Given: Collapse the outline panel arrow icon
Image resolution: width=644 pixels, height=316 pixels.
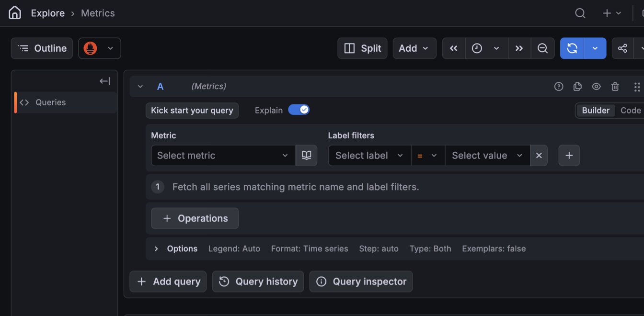Looking at the screenshot, I should click(105, 81).
